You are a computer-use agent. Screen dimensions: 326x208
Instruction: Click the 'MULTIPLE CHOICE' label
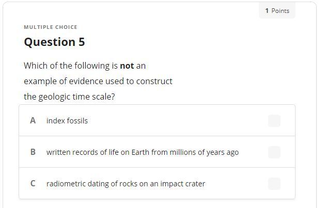(x=51, y=27)
